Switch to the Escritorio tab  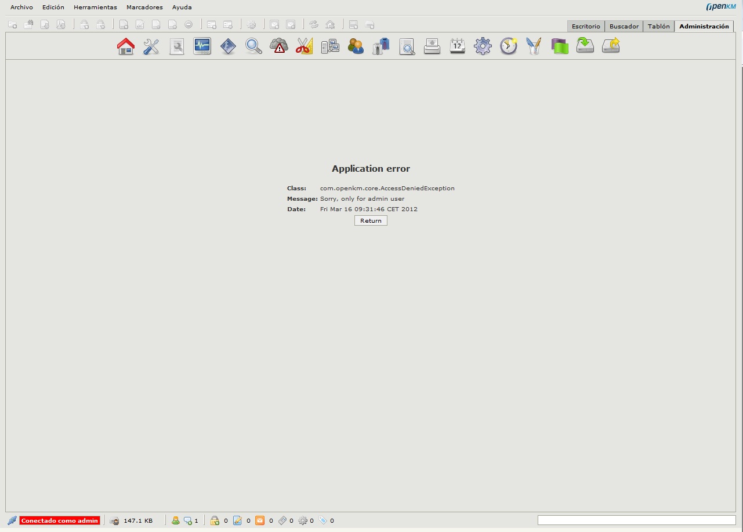pyautogui.click(x=586, y=26)
